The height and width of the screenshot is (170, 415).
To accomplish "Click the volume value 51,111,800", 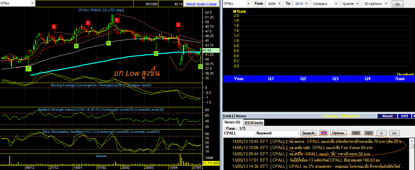I will [x=211, y=163].
